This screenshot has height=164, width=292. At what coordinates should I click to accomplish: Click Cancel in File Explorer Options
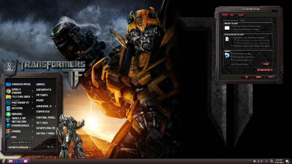(259, 77)
